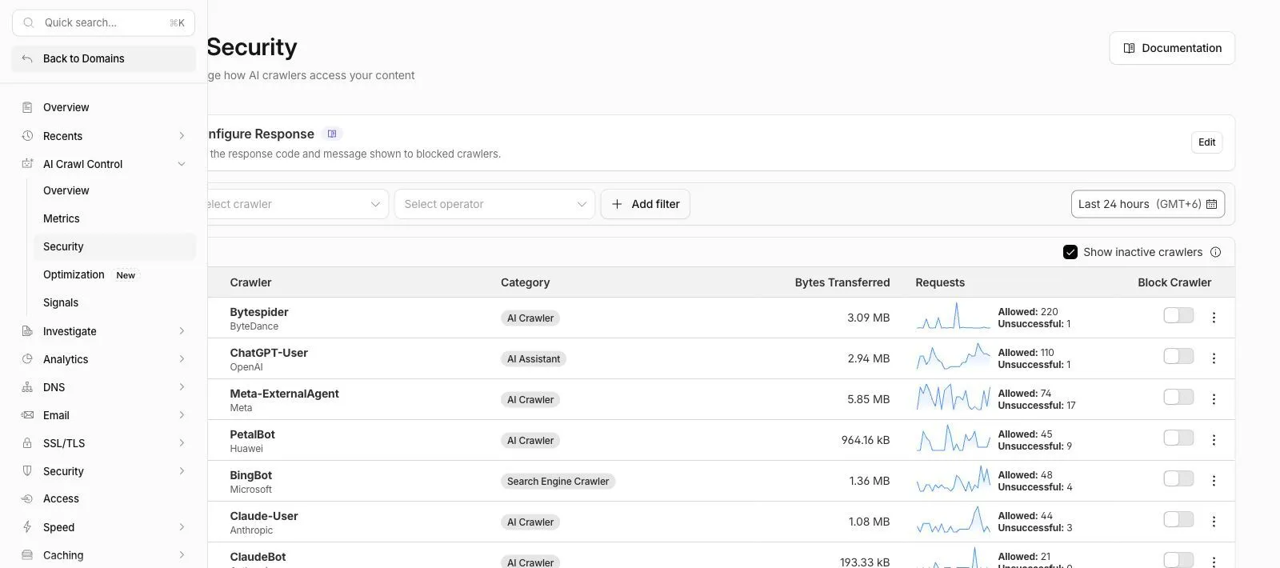Click the Analytics pie chart icon
This screenshot has width=1280, height=568.
tap(27, 359)
